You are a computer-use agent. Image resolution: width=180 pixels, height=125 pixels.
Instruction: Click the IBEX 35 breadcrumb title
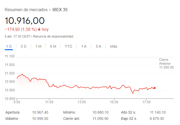click(x=60, y=10)
